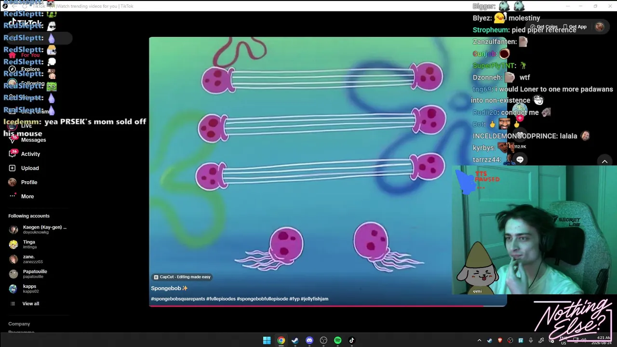The image size is (617, 347).
Task: Click the Brave icon in system tray
Action: pos(500,341)
